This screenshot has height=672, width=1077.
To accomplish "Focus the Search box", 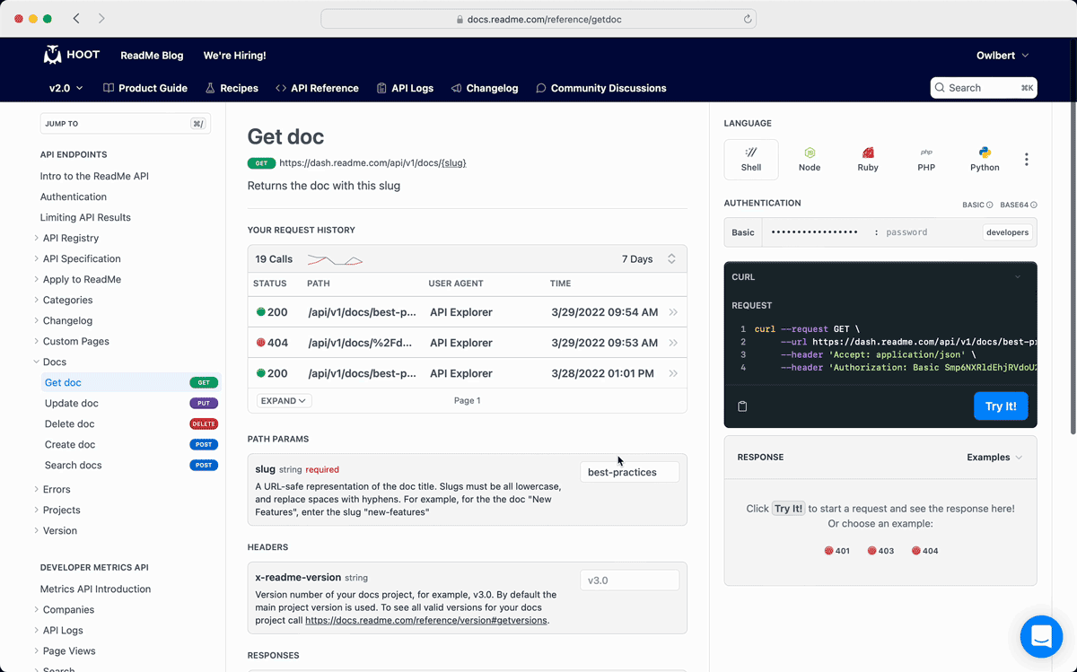I will click(x=984, y=88).
